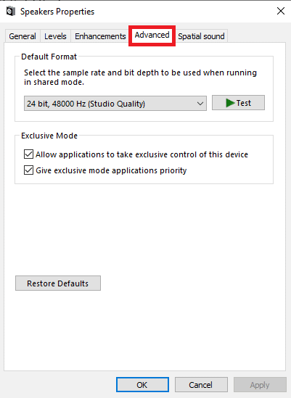Click the Cancel button
Screen dimensions: 291x398
[x=201, y=384]
